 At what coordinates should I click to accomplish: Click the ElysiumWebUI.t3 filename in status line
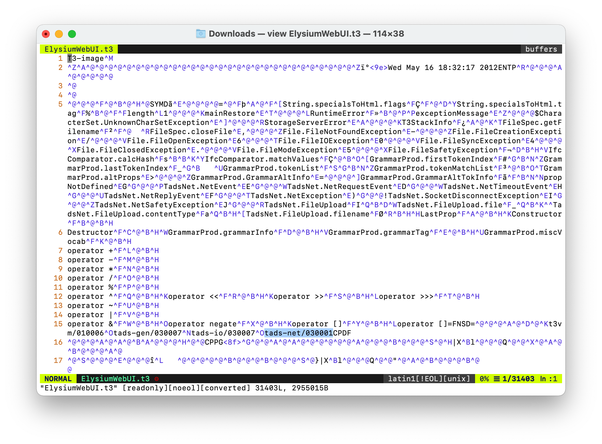point(115,379)
